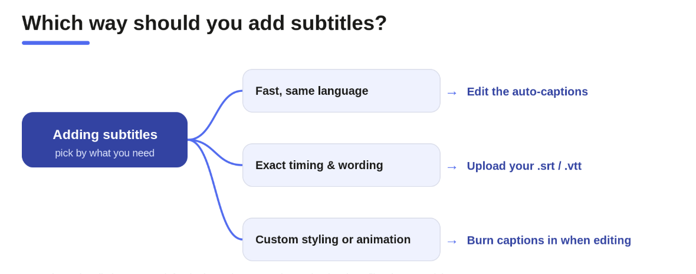Image resolution: width=696 pixels, height=274 pixels.
Task: Click the Fast, same language label text
Action: coord(311,91)
